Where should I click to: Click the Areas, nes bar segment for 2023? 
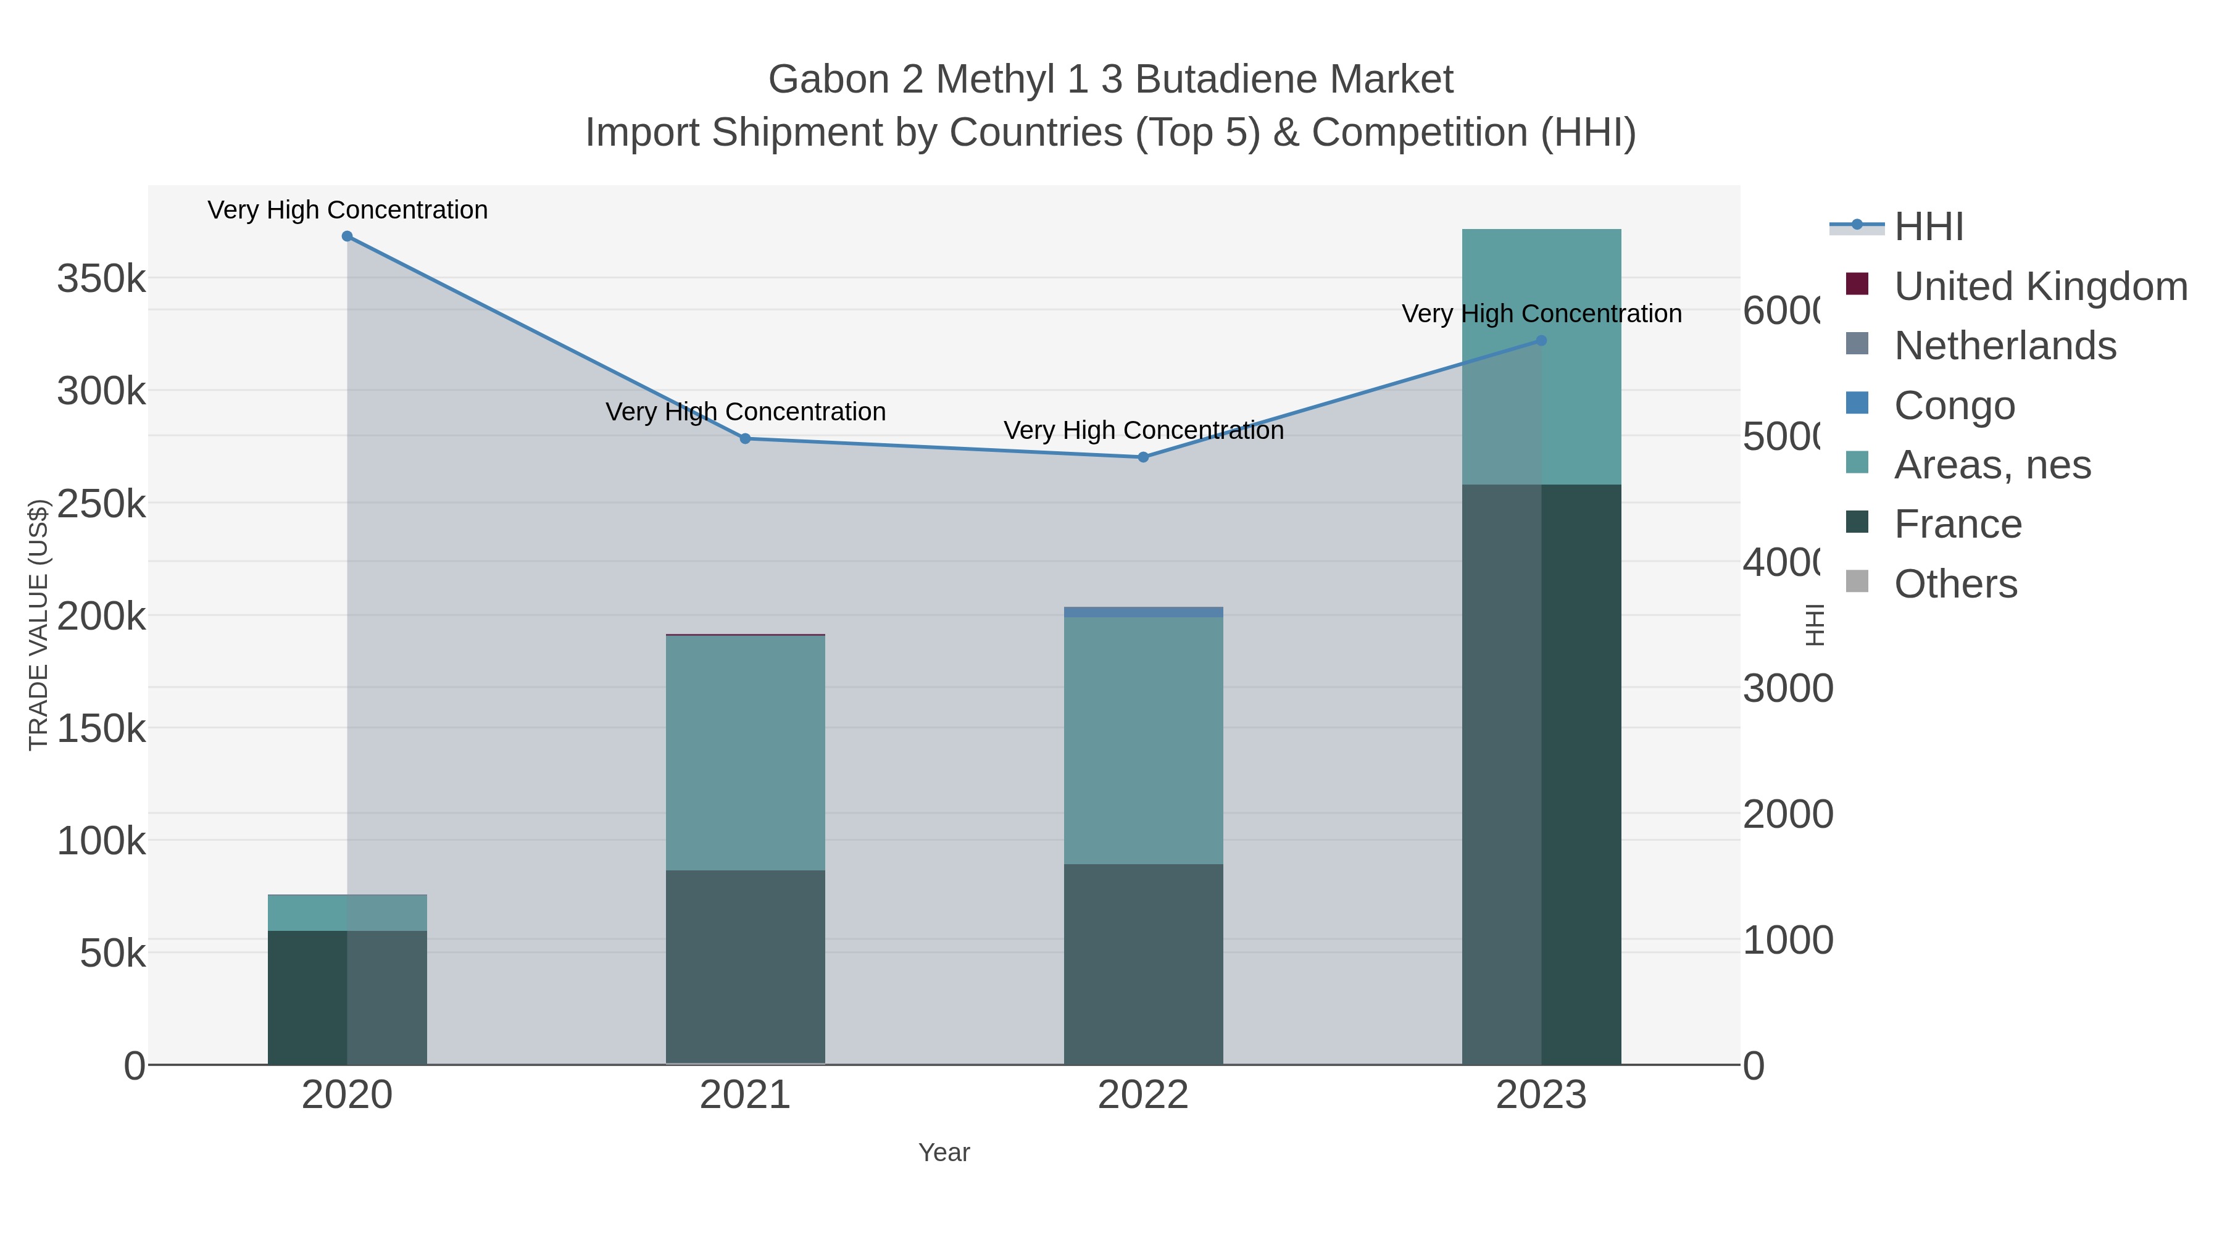point(1541,357)
